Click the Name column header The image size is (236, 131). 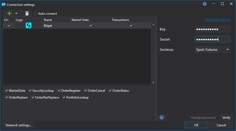56,20
